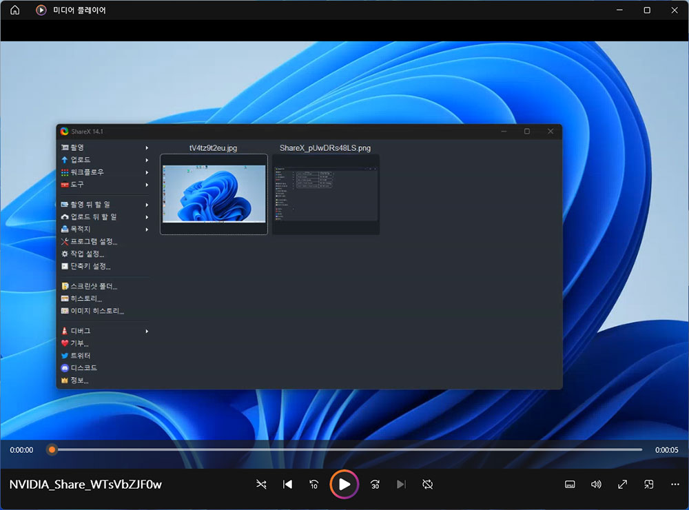Select the tV4tz9t2eu.jpg thumbnail

(x=214, y=194)
